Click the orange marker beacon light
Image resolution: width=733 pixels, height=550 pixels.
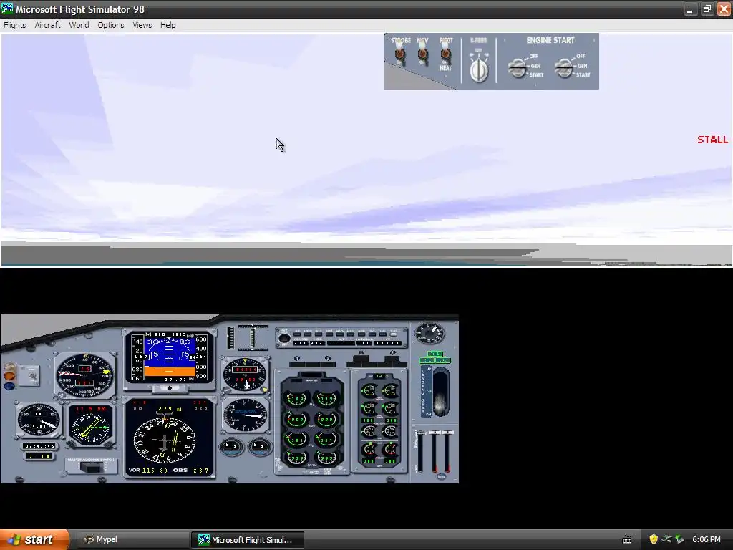point(9,376)
